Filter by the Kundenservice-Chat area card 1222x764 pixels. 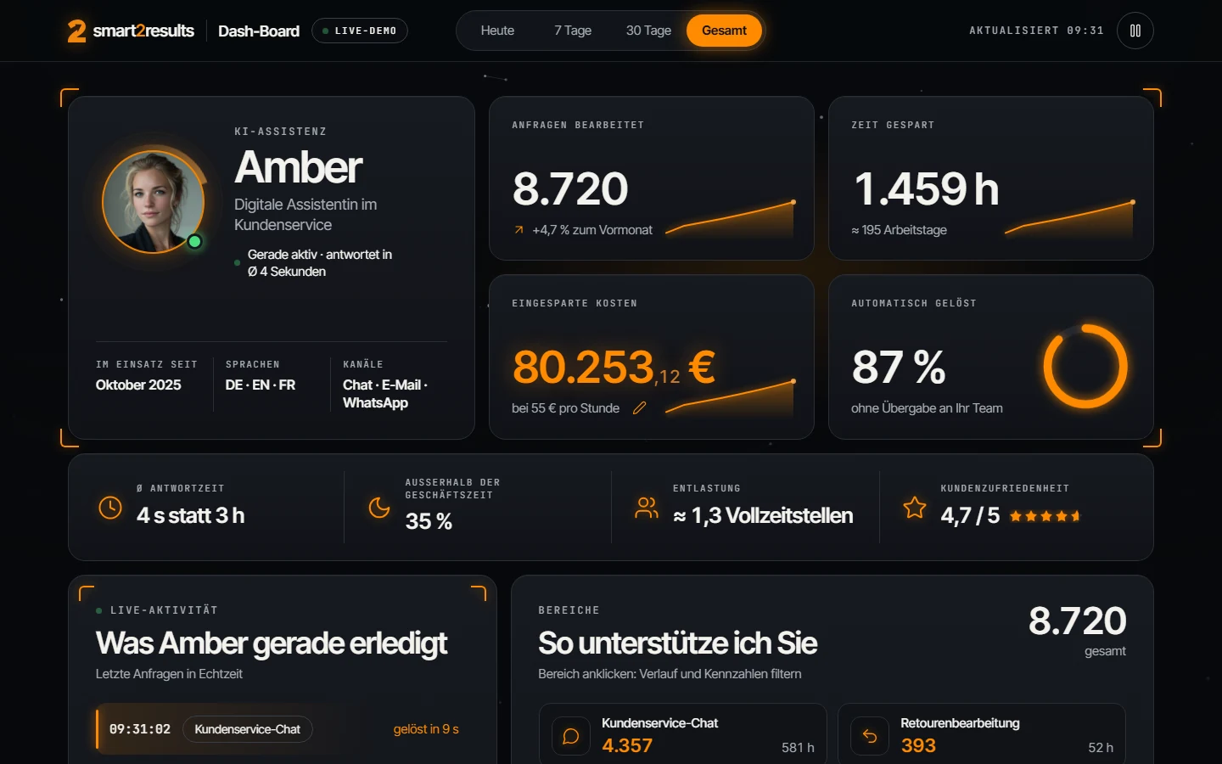(683, 734)
